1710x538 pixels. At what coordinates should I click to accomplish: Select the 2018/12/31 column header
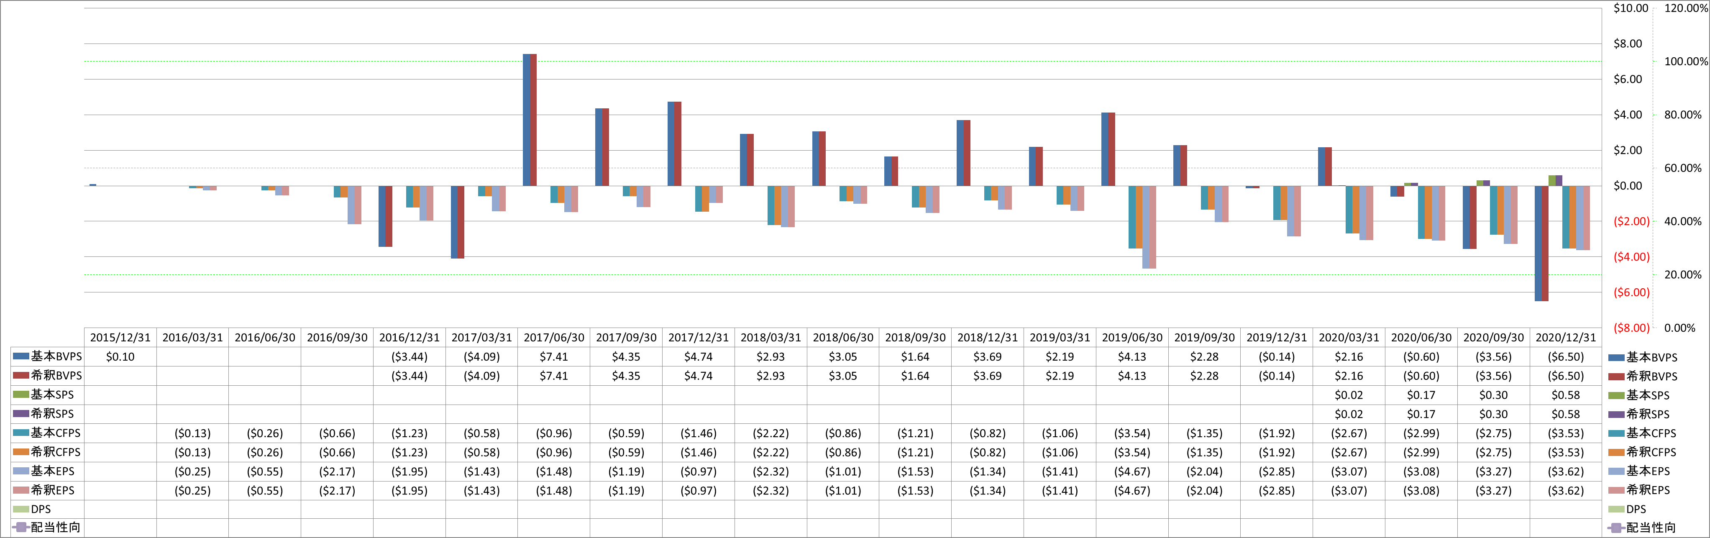point(988,338)
